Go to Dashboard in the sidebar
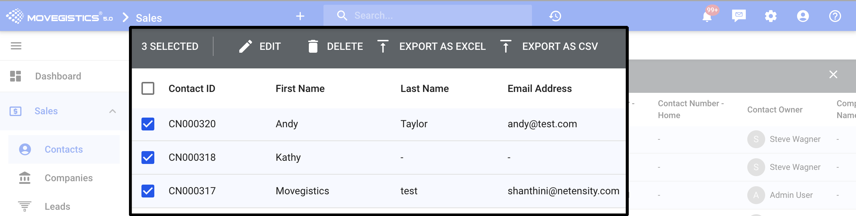856x216 pixels. [58, 76]
